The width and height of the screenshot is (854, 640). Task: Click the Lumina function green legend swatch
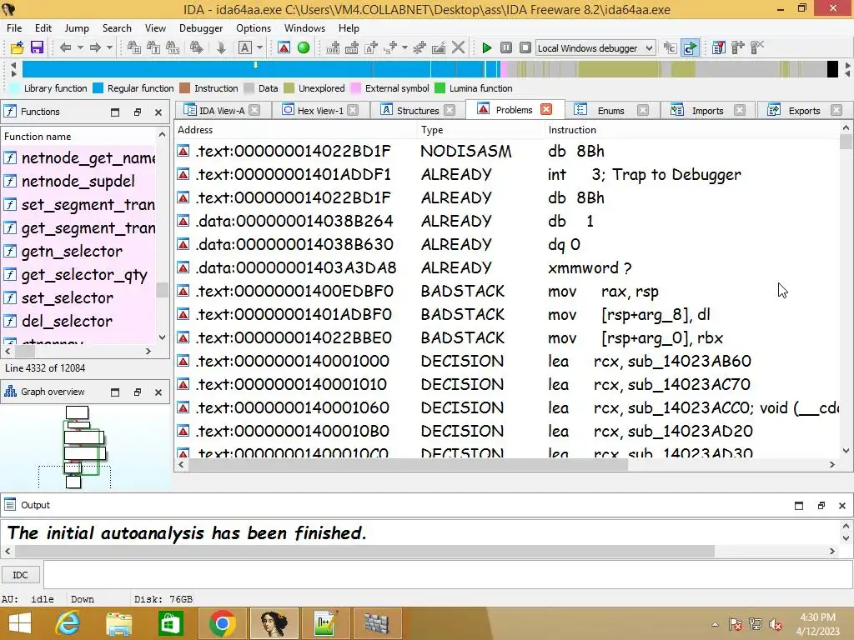(x=440, y=88)
